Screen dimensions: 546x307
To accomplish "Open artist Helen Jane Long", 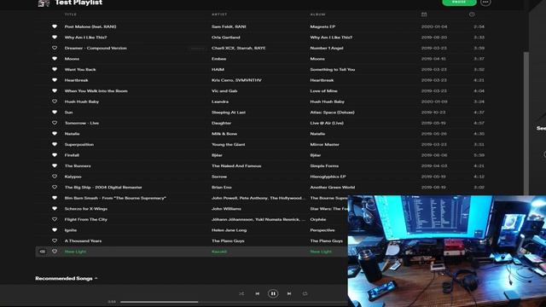I will [x=229, y=230].
